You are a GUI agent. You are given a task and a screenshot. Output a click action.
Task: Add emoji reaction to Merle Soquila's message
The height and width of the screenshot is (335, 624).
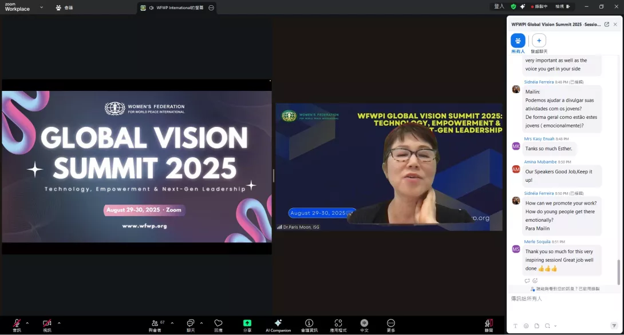535,281
